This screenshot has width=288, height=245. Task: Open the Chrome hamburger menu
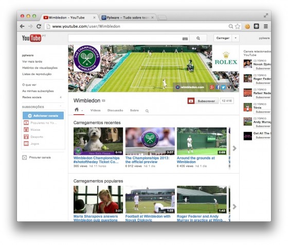coord(265,26)
